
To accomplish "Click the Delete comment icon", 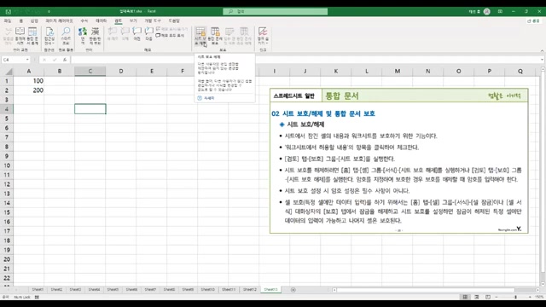I will pyautogui.click(x=125, y=34).
